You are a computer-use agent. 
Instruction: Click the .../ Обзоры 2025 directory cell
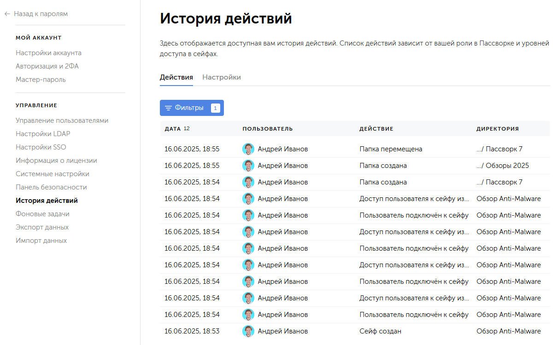[x=503, y=166]
